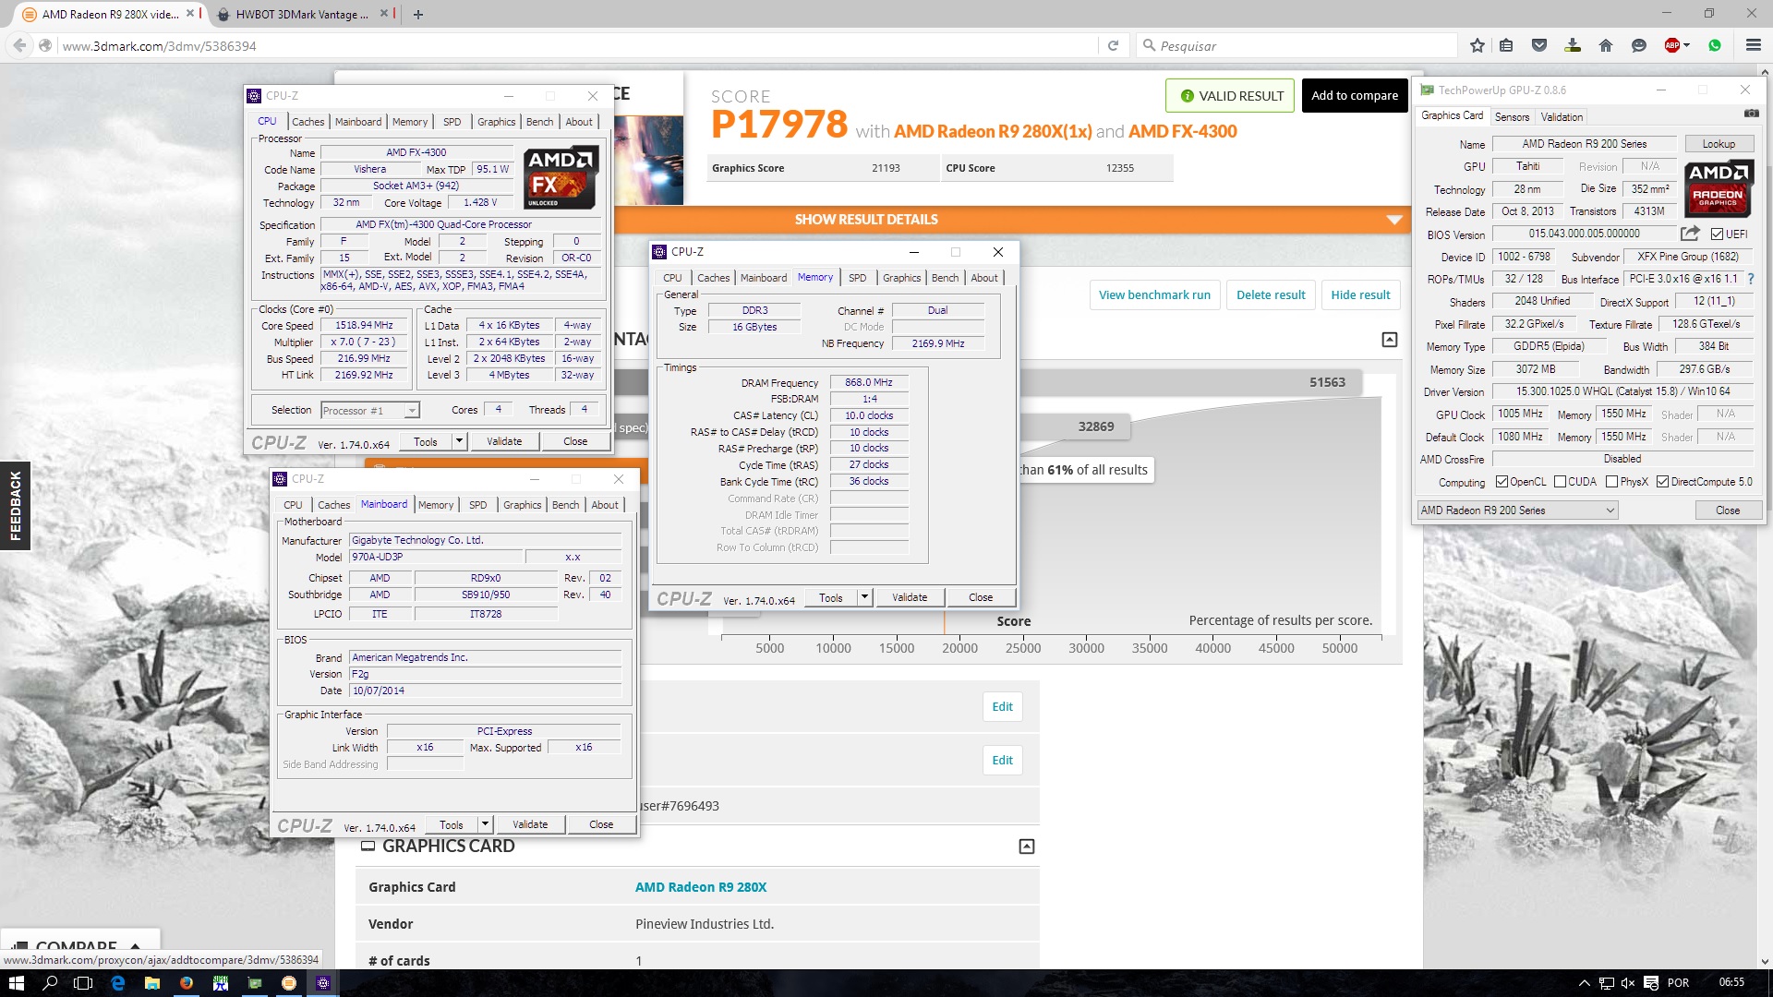Open the bookmarks list icon in toolbar
1773x997 pixels.
tap(1506, 45)
